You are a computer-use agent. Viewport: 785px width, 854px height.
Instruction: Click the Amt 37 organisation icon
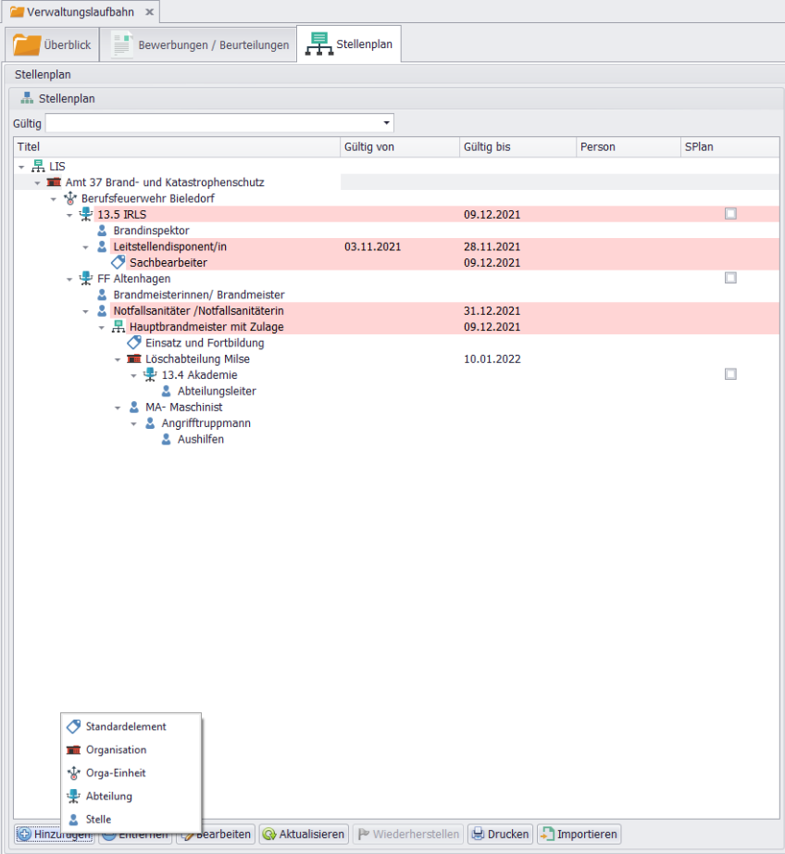pos(54,182)
